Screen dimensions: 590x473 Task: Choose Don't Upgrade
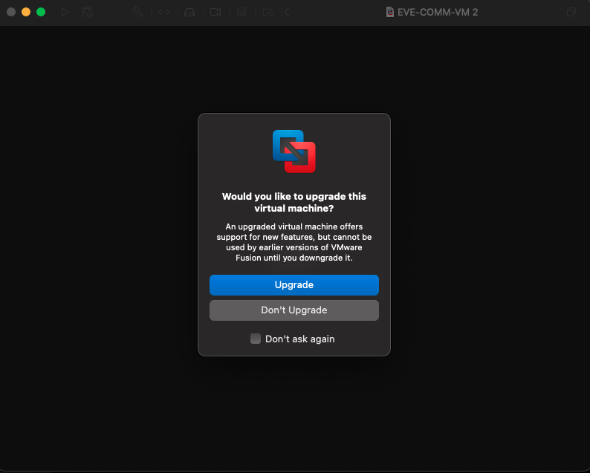pos(294,310)
